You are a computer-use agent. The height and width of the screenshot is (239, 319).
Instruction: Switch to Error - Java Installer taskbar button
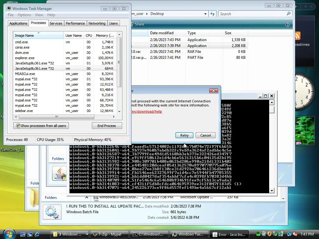(x=229, y=234)
